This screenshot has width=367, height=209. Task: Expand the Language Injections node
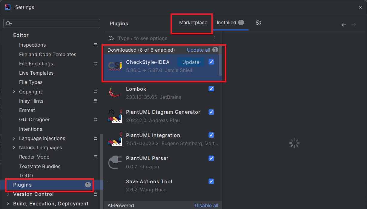click(x=14, y=138)
